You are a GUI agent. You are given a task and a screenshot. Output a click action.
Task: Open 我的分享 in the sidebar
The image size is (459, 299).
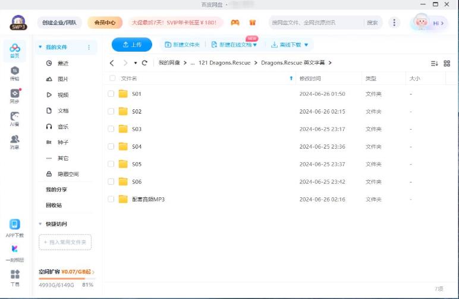point(56,190)
